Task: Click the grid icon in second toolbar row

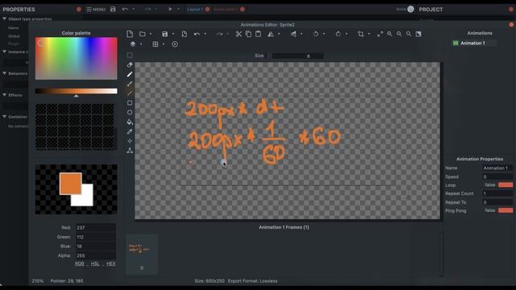Action: coord(156,44)
